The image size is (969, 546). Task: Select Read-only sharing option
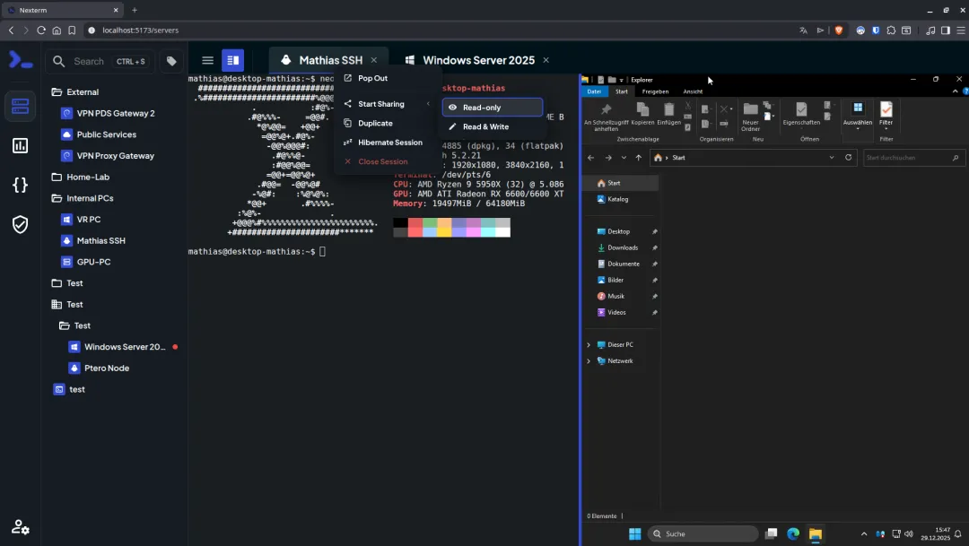coord(493,108)
